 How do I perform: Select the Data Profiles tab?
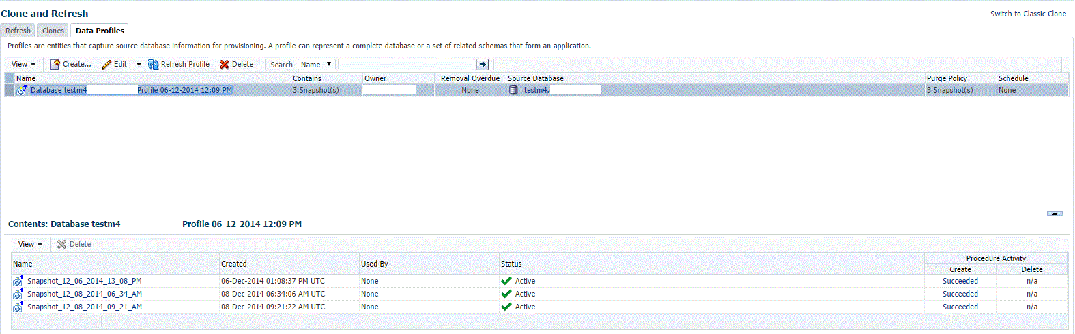pos(100,31)
